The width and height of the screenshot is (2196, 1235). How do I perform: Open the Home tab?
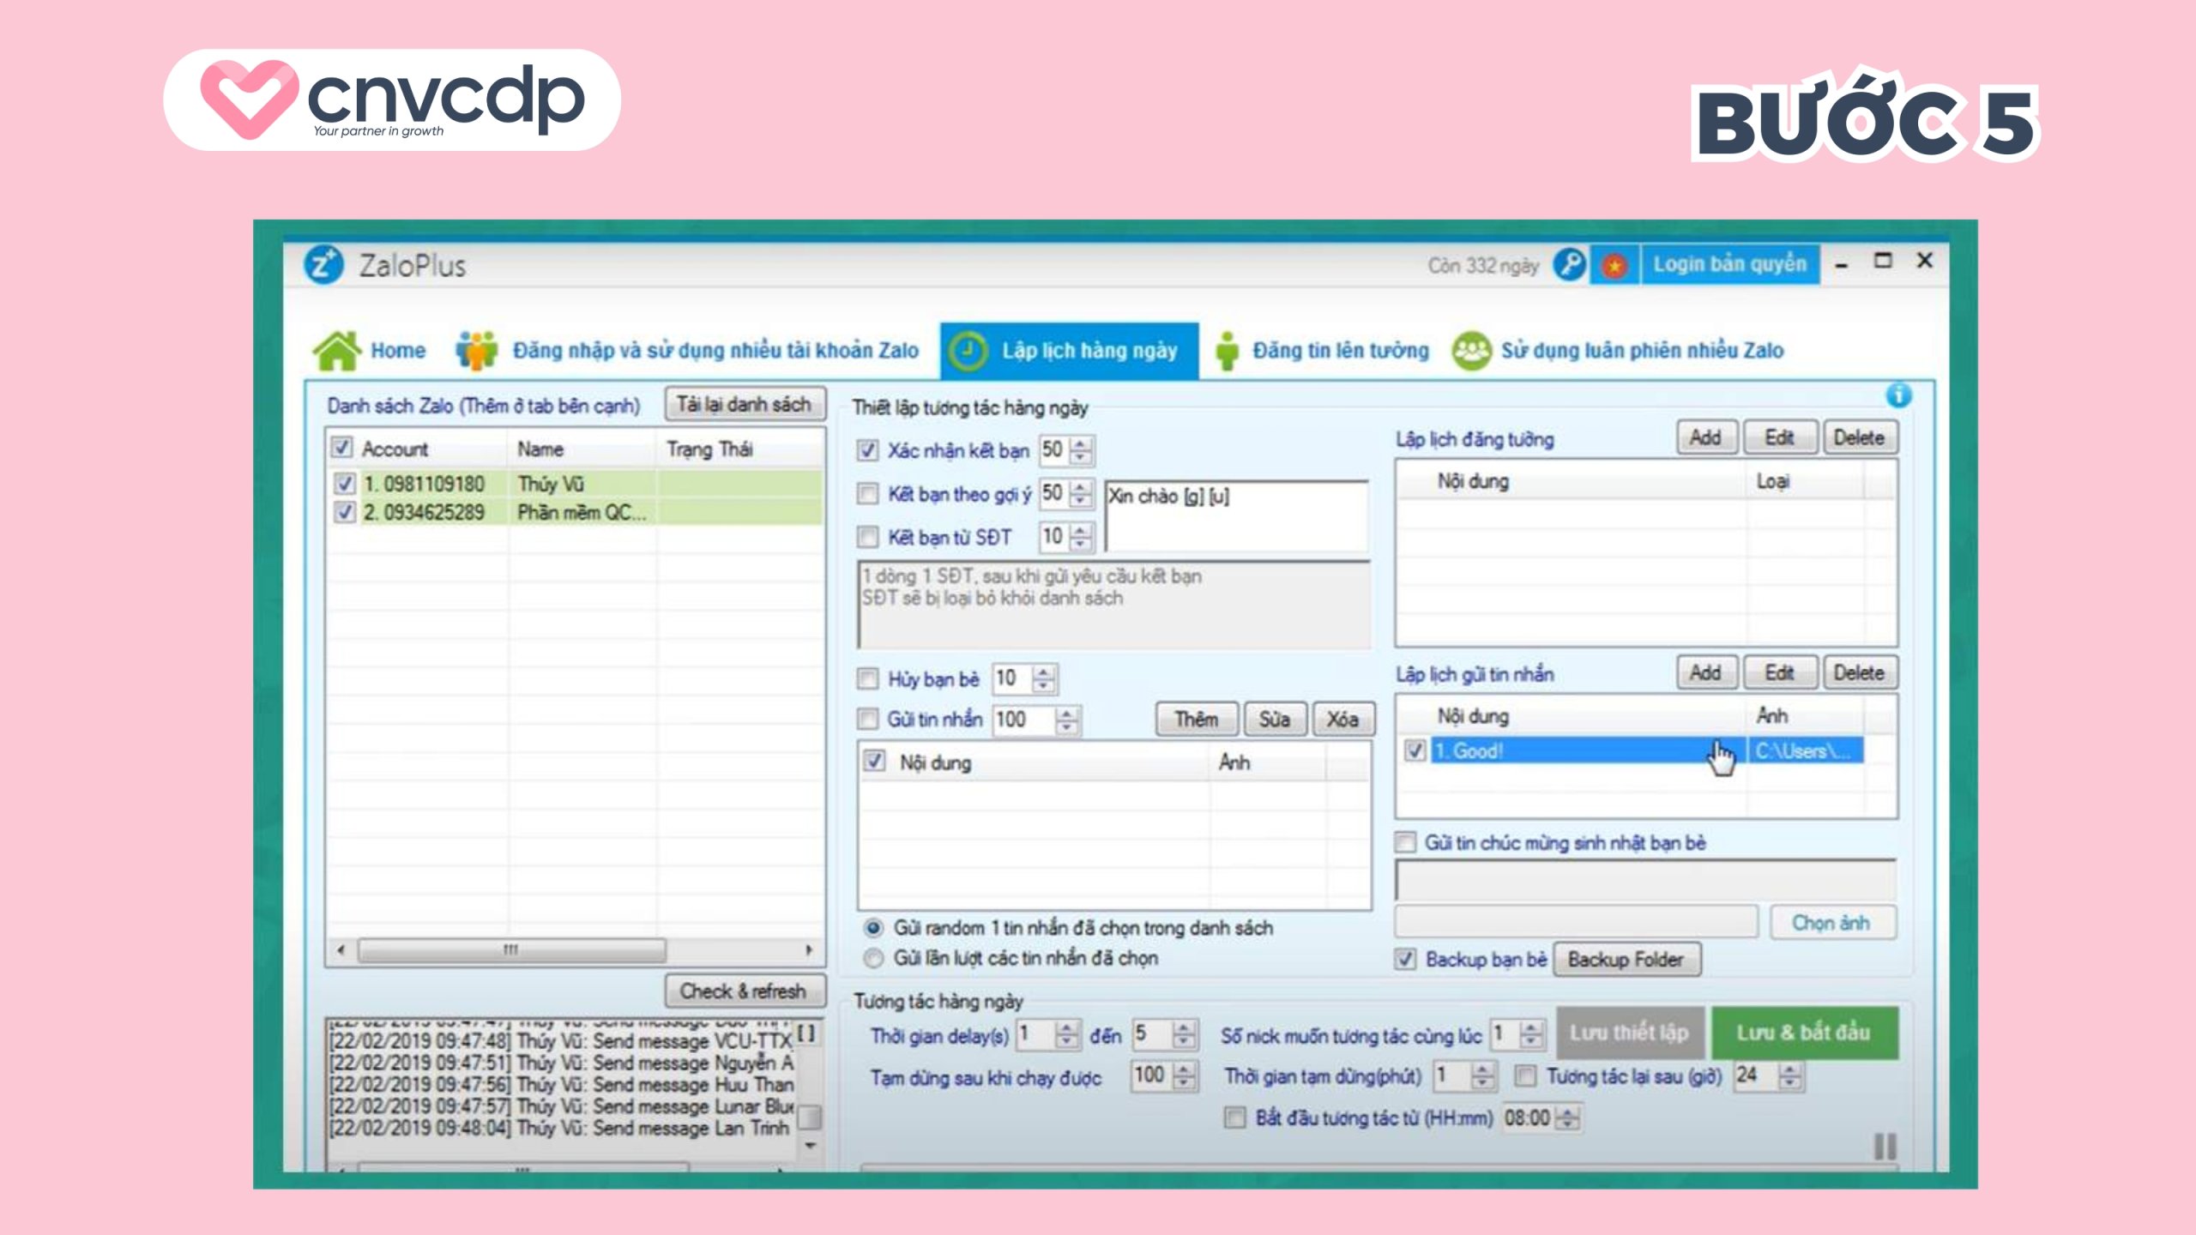[x=370, y=350]
